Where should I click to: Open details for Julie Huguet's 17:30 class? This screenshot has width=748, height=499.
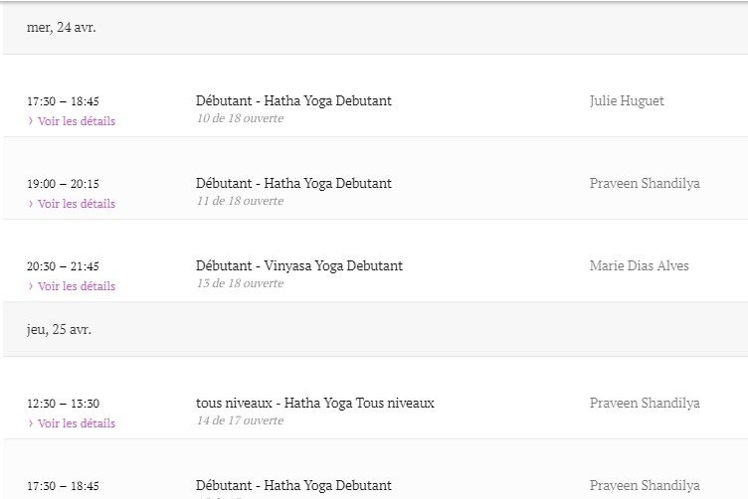pyautogui.click(x=77, y=121)
